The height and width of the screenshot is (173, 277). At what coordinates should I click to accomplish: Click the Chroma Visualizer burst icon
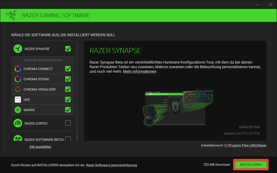[18, 89]
